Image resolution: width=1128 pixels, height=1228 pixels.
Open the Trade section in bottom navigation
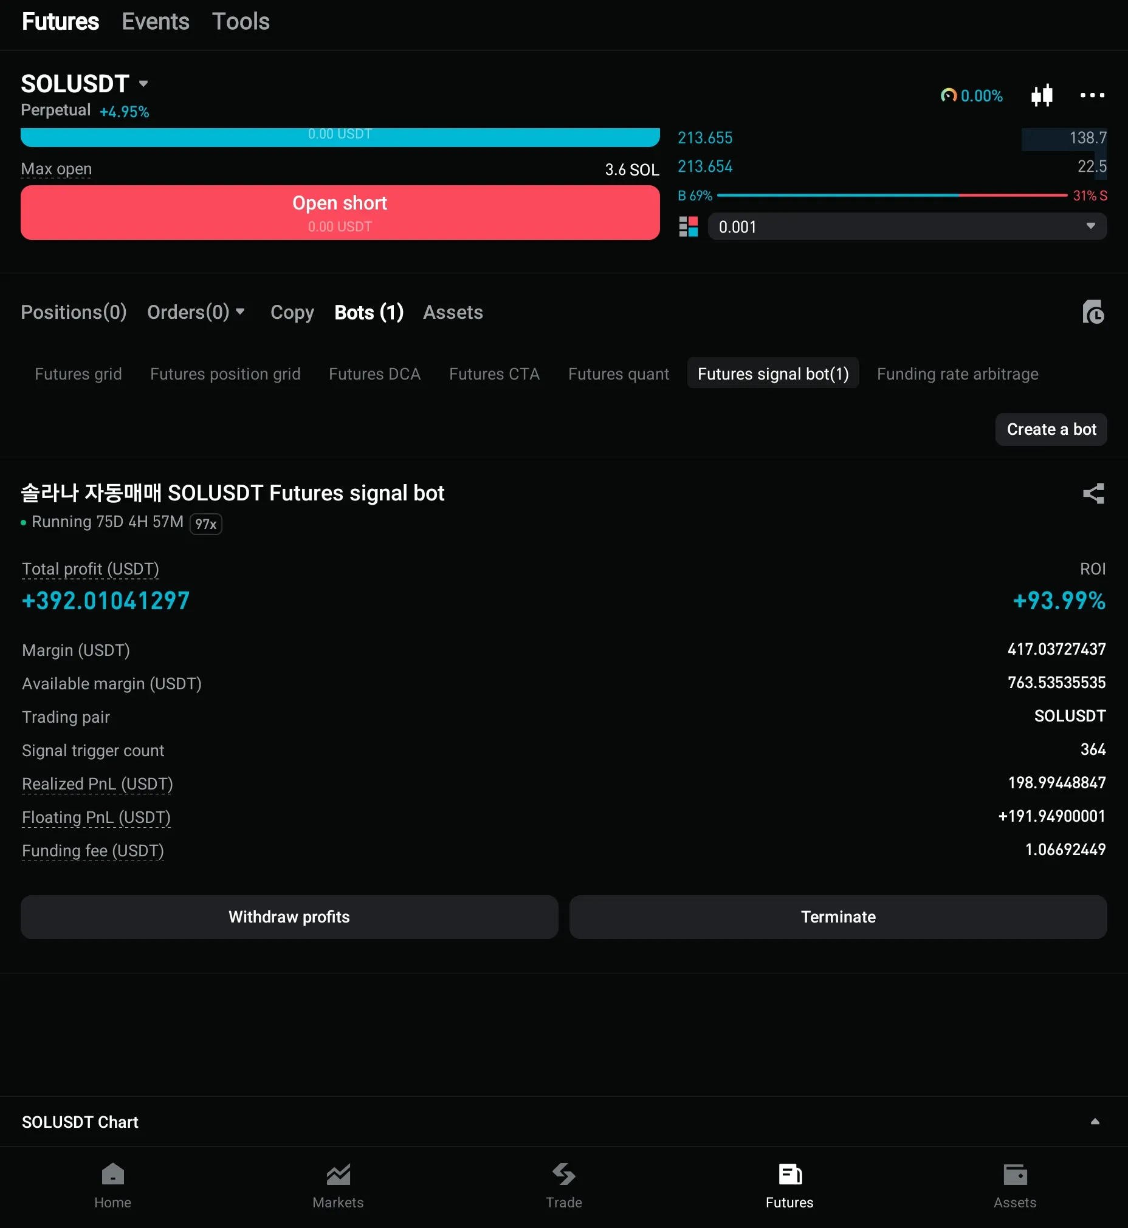point(563,1185)
